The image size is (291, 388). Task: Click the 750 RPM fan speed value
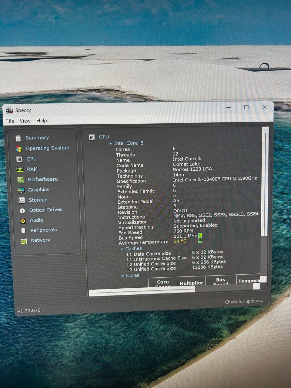[183, 231]
